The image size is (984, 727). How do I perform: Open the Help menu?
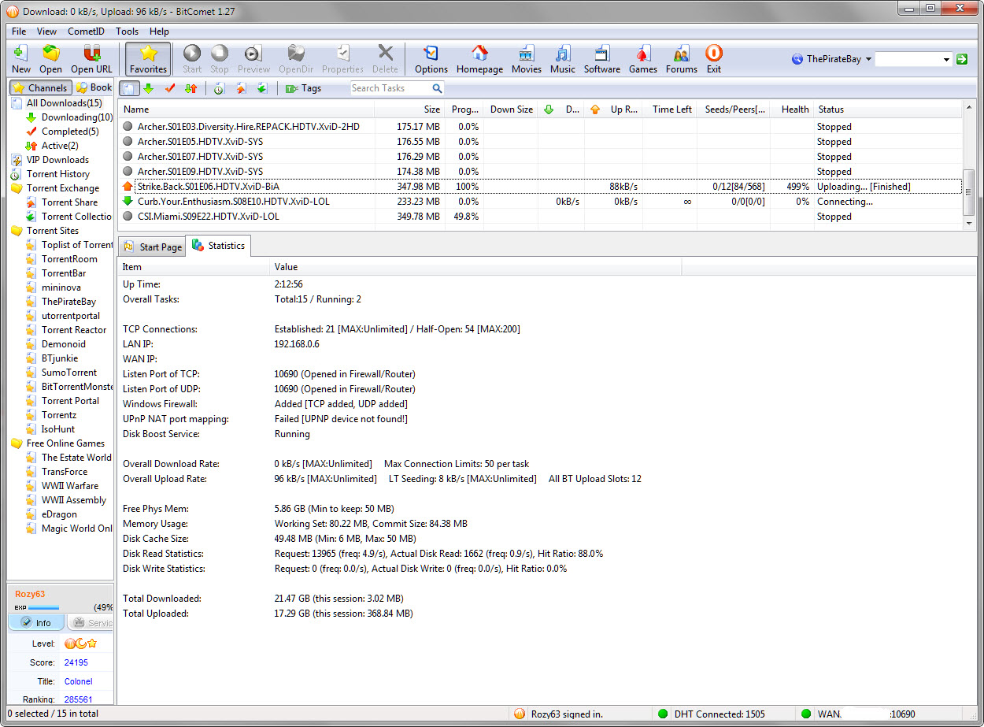(159, 32)
